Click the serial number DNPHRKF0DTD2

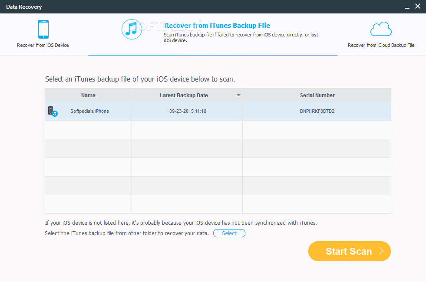(317, 111)
